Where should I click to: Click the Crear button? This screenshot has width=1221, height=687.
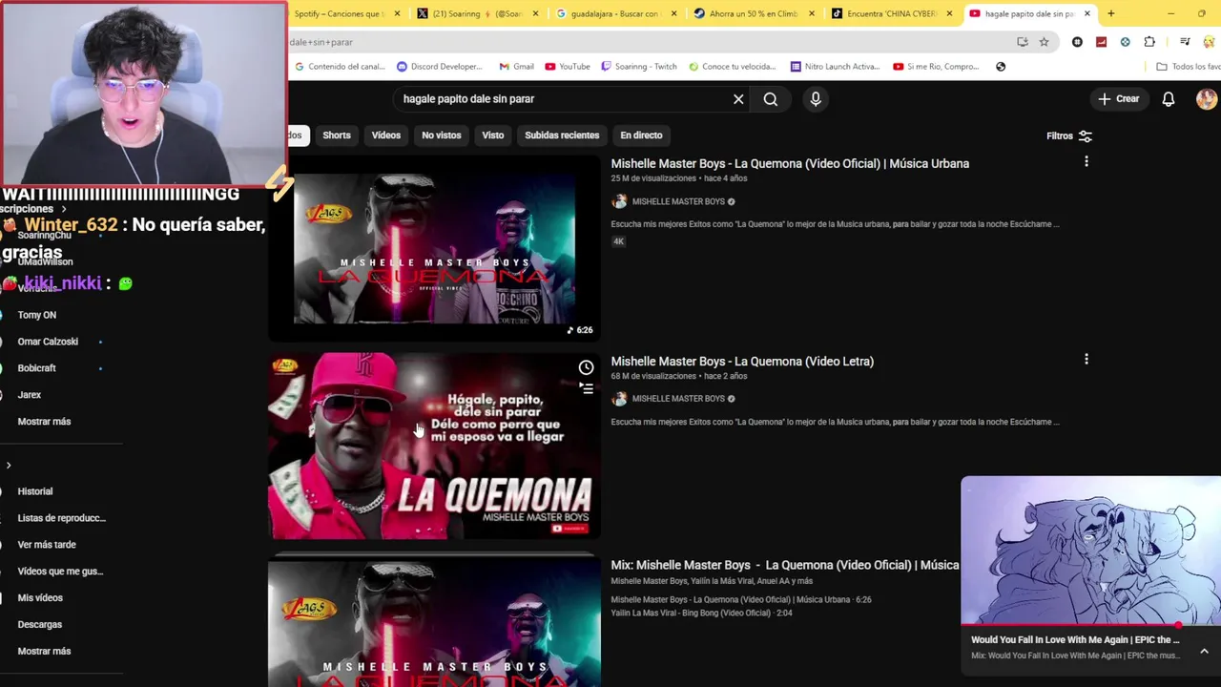tap(1119, 99)
